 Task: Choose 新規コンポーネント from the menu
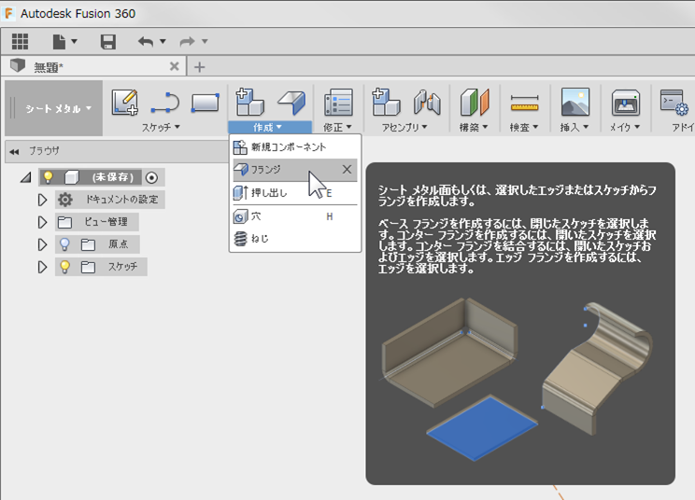(295, 146)
